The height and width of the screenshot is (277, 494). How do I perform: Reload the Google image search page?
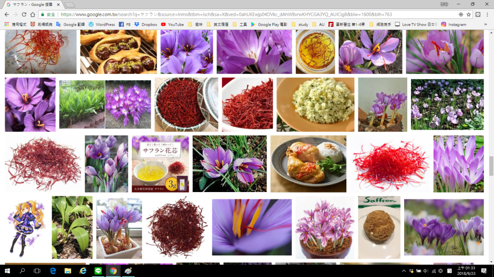(x=24, y=15)
